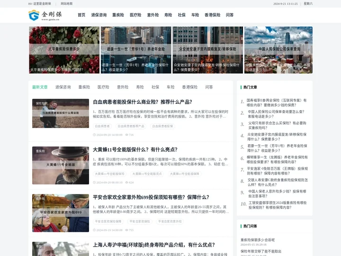The height and width of the screenshot is (256, 341).
Task: Switch to the 寿险 article tab
Action: pyautogui.click(x=140, y=87)
